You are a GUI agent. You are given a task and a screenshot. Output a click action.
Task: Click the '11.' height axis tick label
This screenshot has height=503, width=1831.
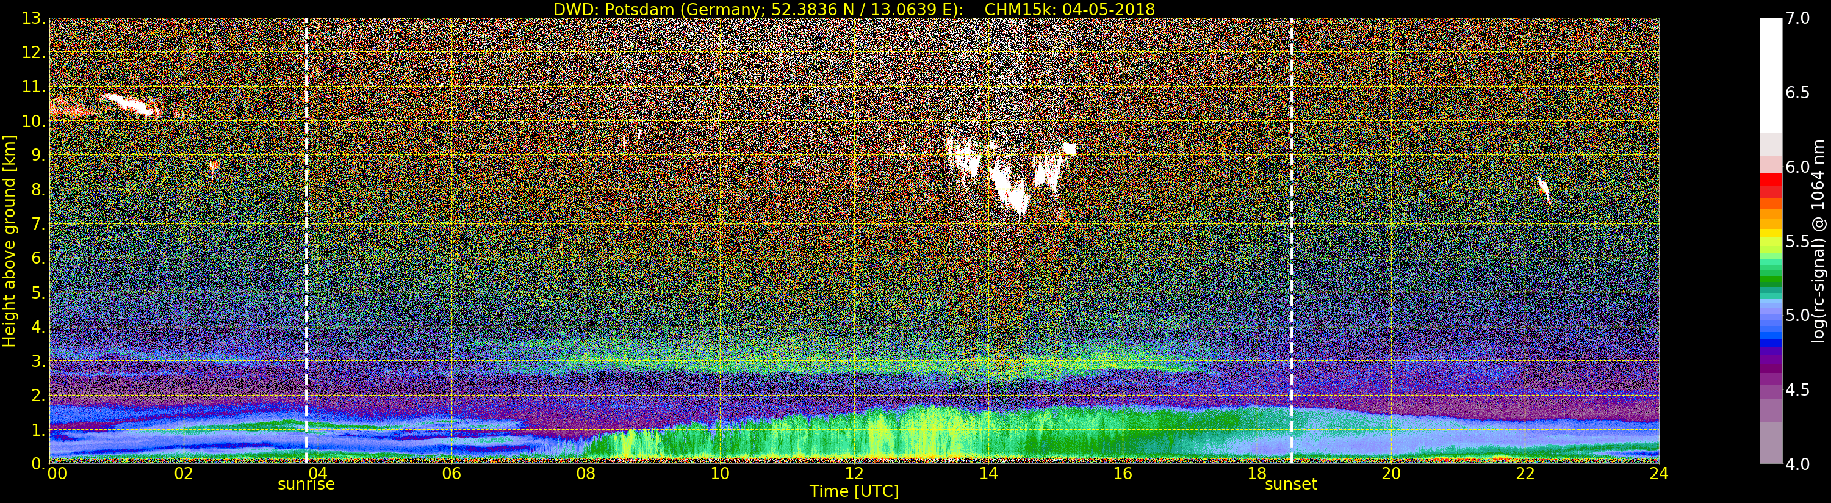point(34,87)
